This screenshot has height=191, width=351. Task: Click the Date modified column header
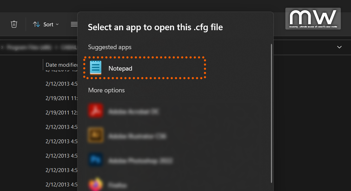[x=62, y=65]
